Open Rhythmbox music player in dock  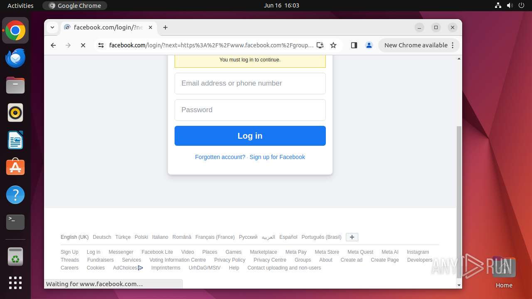tap(15, 113)
